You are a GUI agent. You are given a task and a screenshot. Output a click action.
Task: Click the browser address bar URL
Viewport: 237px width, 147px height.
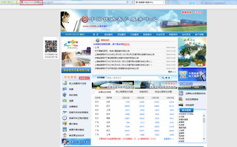coord(39,2)
